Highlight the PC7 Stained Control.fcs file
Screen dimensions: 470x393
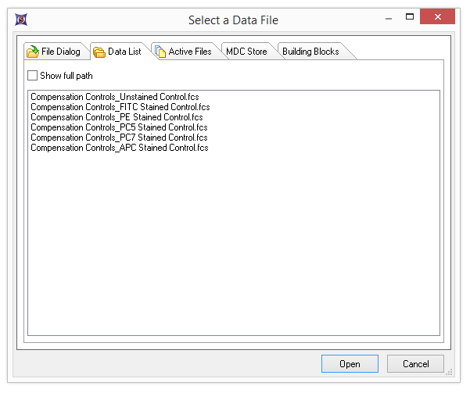(x=119, y=138)
